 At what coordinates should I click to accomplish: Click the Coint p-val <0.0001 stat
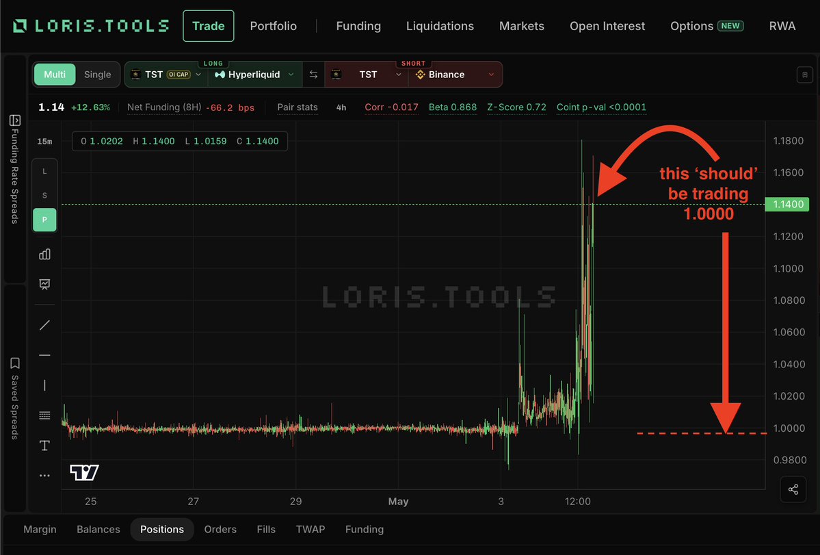pyautogui.click(x=601, y=107)
